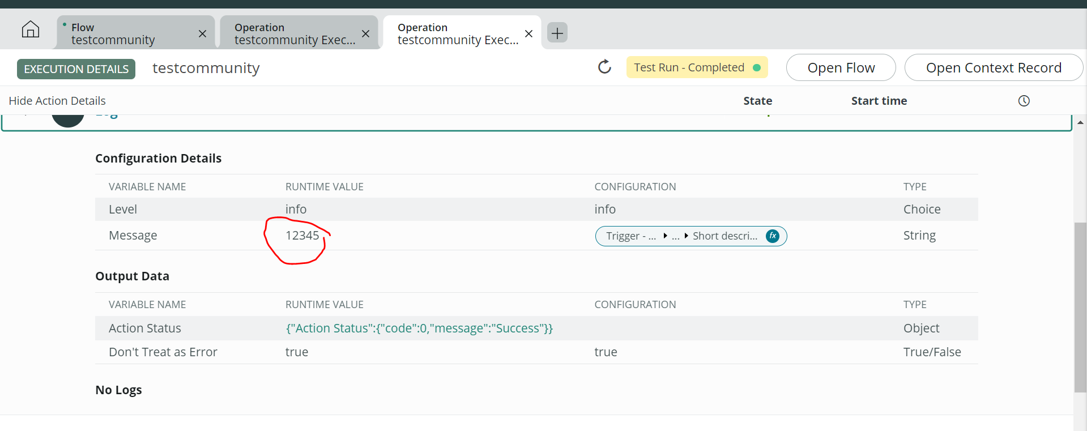
Task: Select the Level runtime value info
Action: coord(296,210)
